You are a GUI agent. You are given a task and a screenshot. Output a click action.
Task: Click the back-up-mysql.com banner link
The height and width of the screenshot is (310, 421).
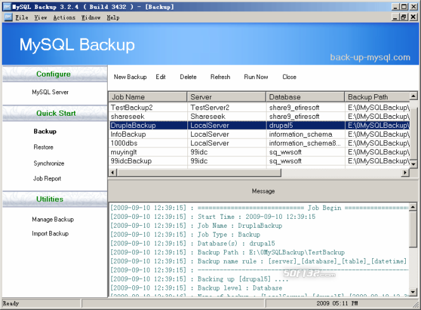pyautogui.click(x=370, y=57)
